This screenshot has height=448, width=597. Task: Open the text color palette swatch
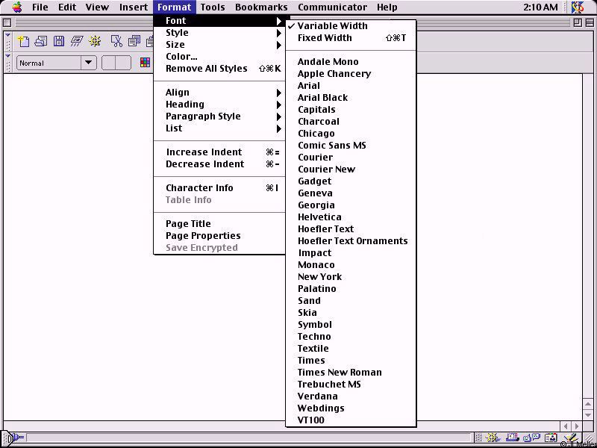pos(146,63)
